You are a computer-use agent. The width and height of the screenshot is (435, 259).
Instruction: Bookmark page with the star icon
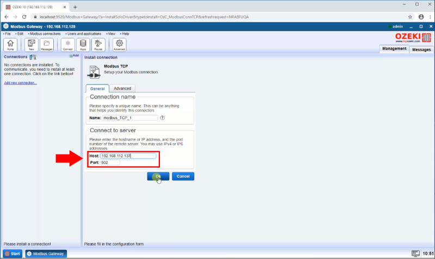pyautogui.click(x=410, y=17)
